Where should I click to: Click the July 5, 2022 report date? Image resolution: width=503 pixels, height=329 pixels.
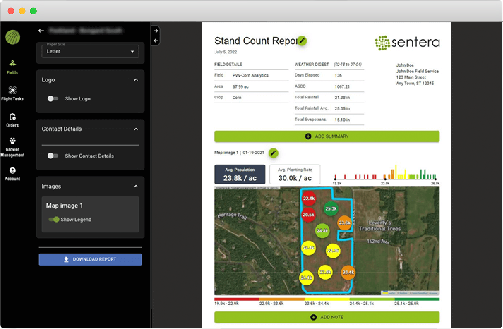point(226,52)
